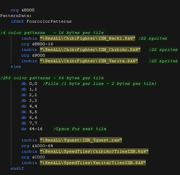Click the Space for next tile comment

[80, 129]
